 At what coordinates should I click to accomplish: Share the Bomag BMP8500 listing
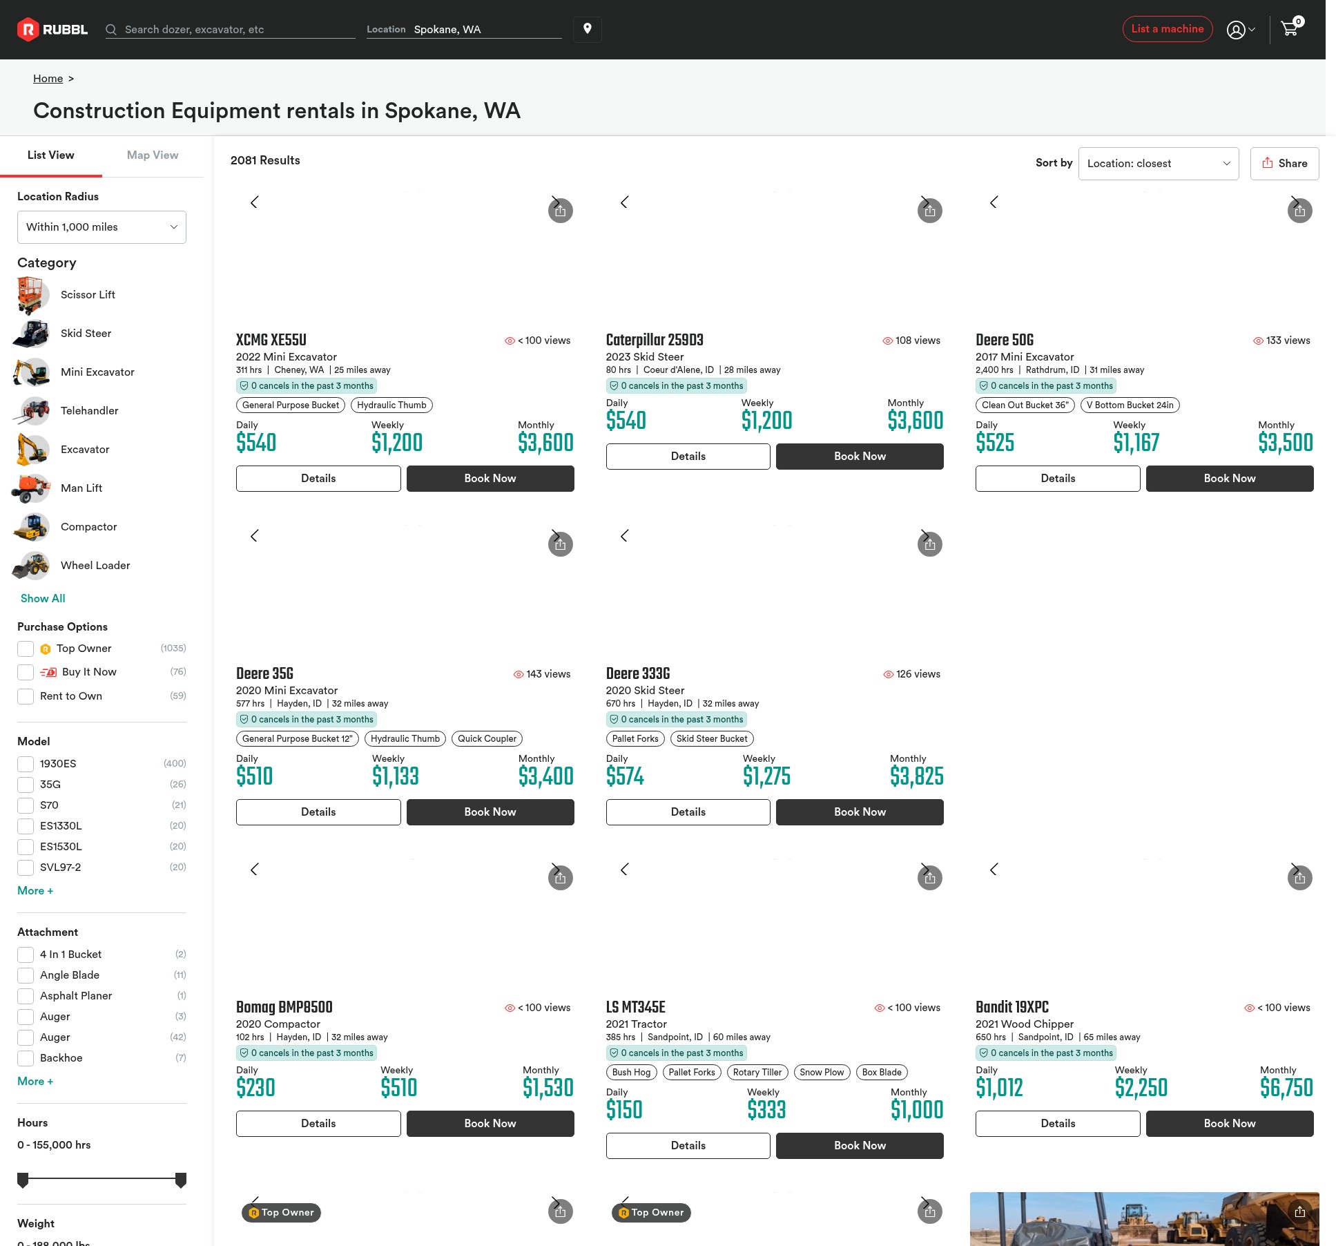tap(561, 878)
